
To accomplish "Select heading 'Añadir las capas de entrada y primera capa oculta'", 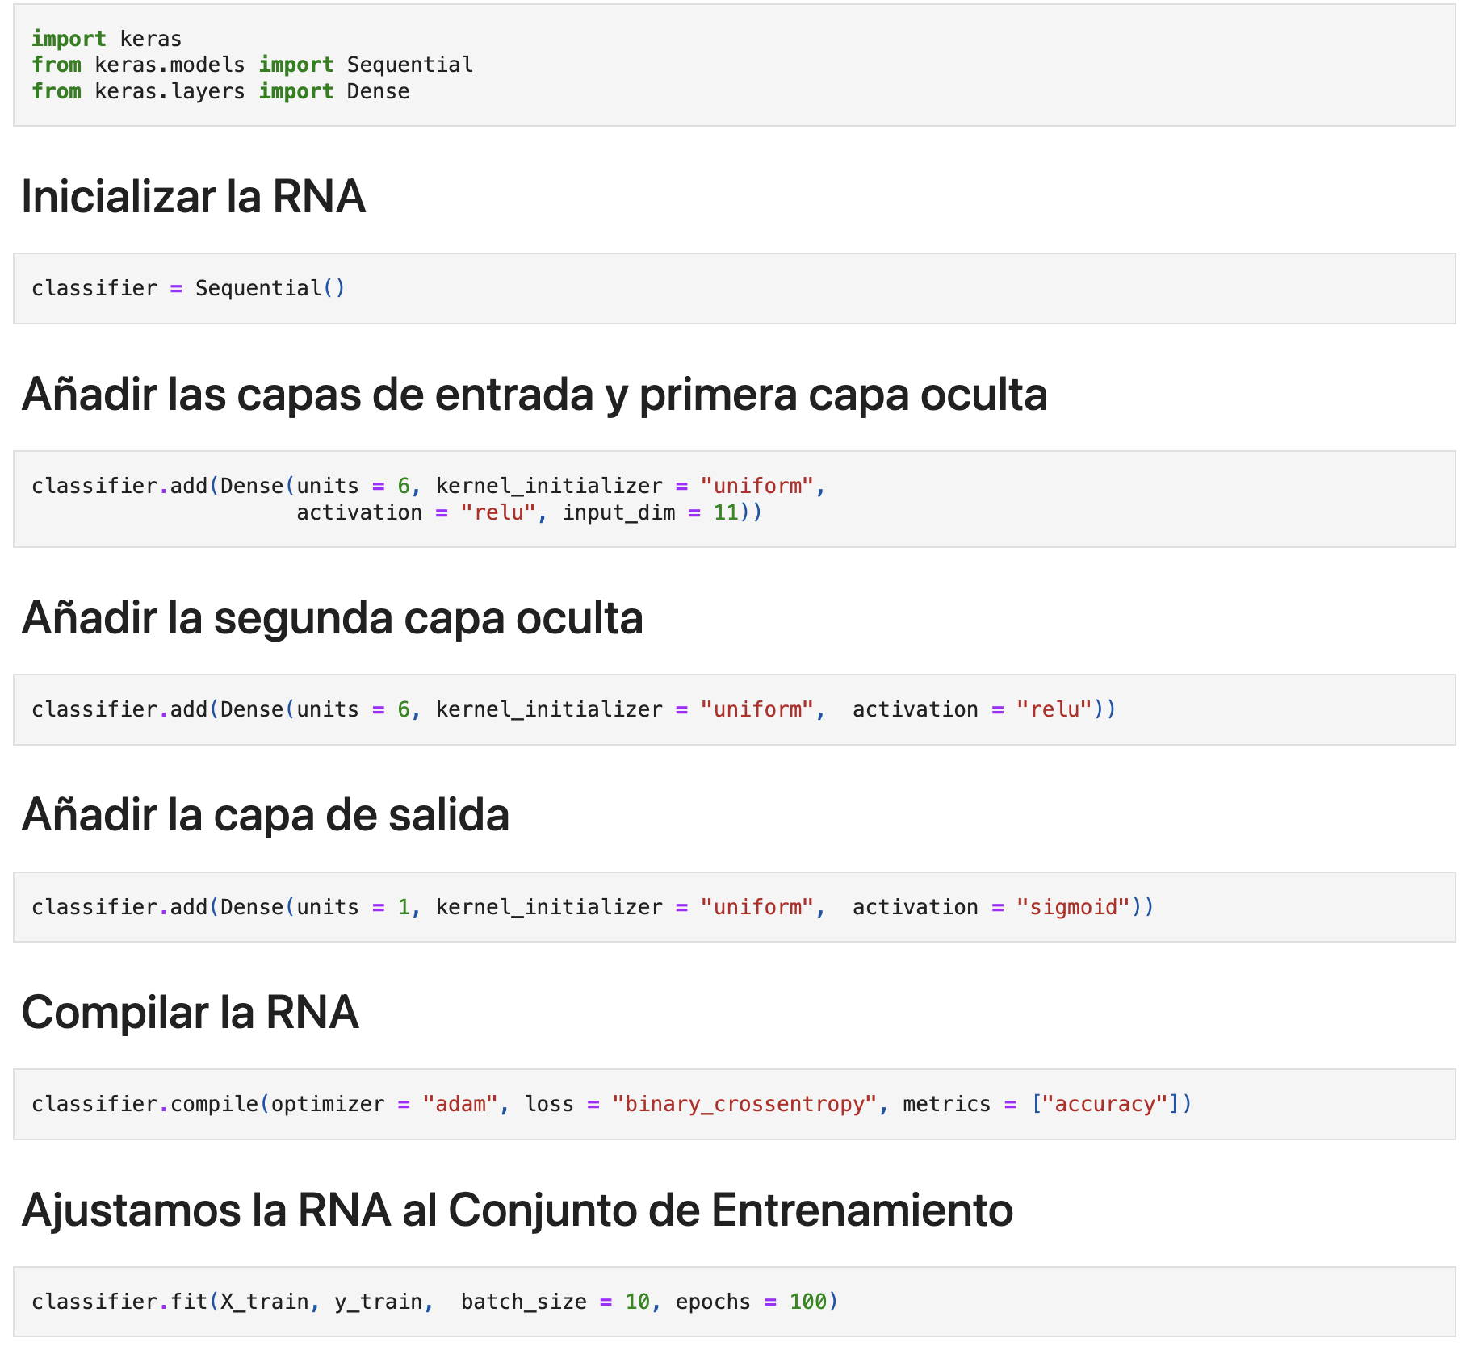I will (534, 395).
